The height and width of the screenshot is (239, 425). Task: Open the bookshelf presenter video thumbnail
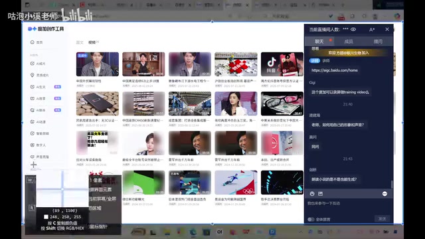tap(143, 64)
